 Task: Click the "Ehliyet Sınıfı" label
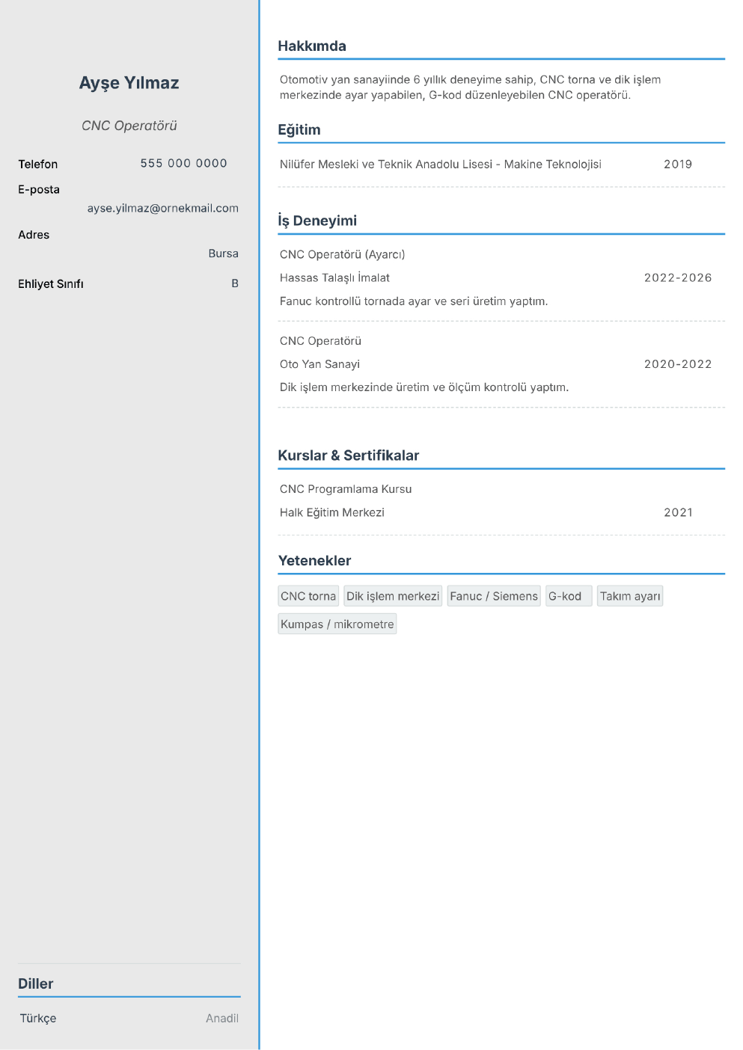pyautogui.click(x=51, y=283)
